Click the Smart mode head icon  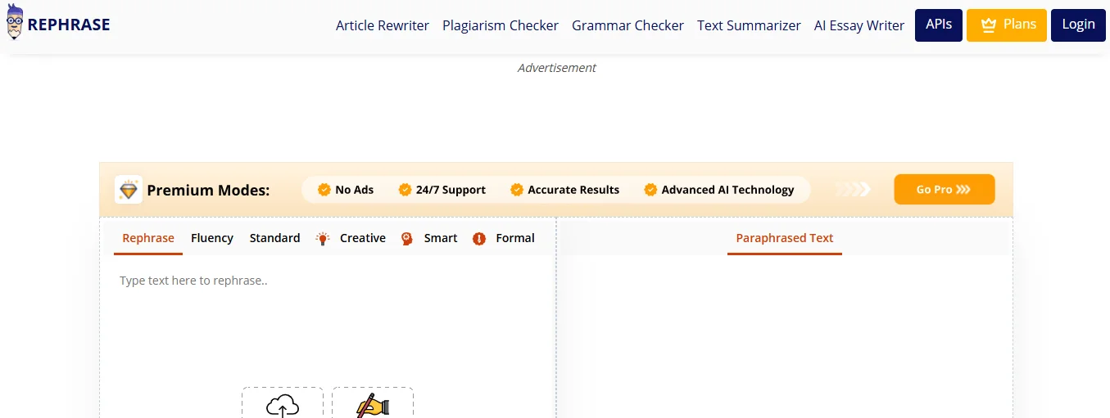tap(407, 239)
